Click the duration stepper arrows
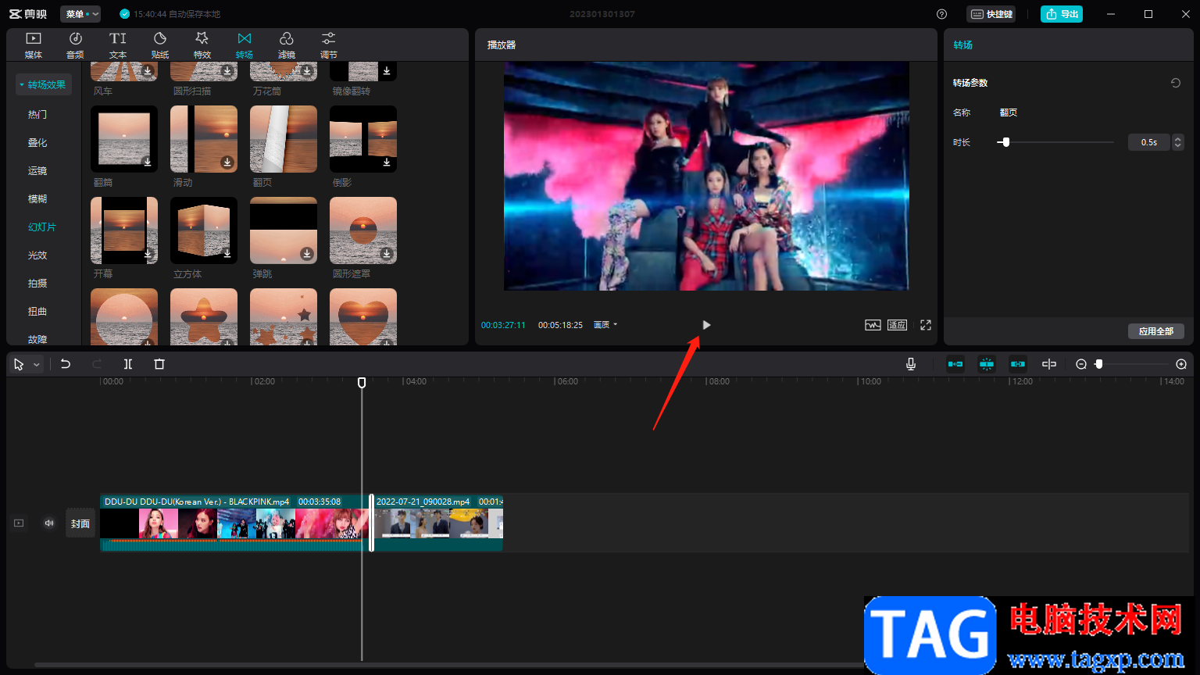1200x675 pixels. click(x=1178, y=142)
